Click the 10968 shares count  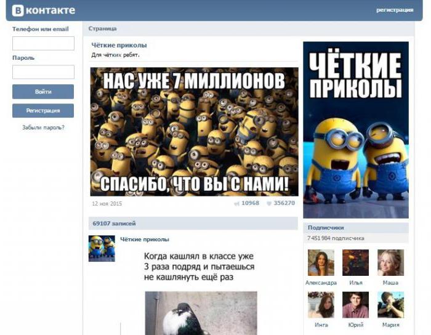coord(250,203)
